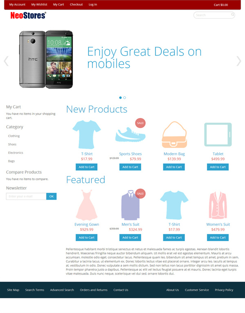Open the Electronics category

pyautogui.click(x=16, y=153)
